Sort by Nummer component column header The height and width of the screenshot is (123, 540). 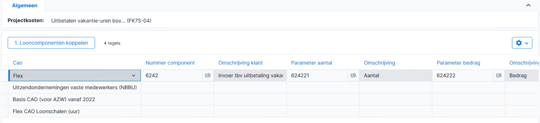(x=170, y=63)
